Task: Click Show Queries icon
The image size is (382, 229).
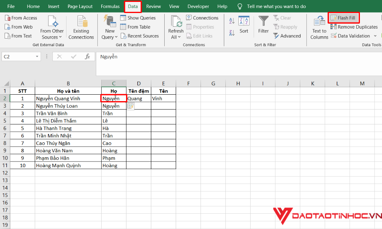Action: (x=123, y=18)
